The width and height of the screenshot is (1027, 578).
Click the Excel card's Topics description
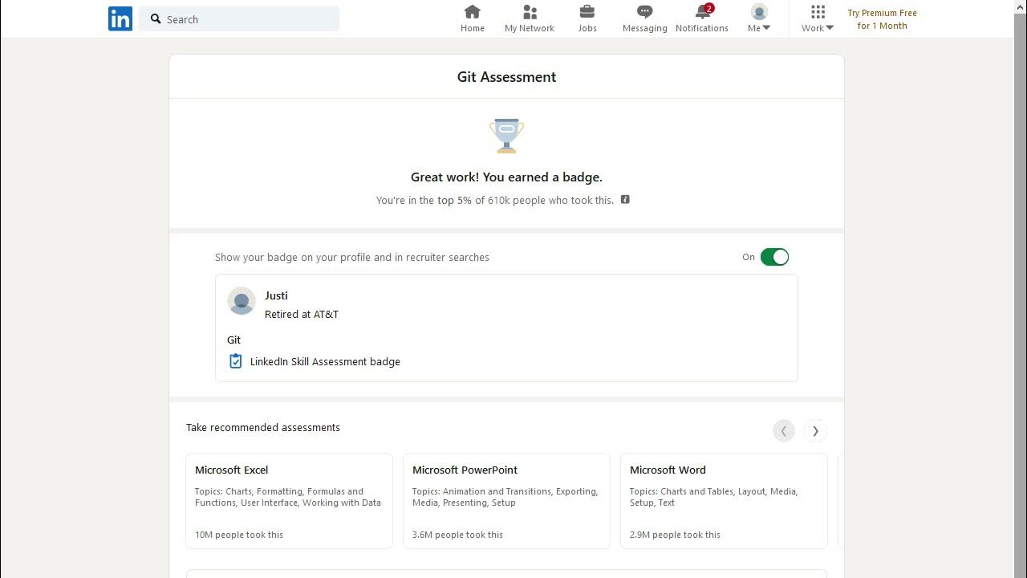point(288,497)
